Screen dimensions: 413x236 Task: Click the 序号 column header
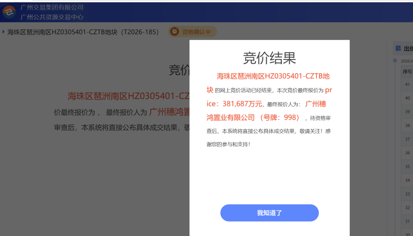(x=407, y=71)
